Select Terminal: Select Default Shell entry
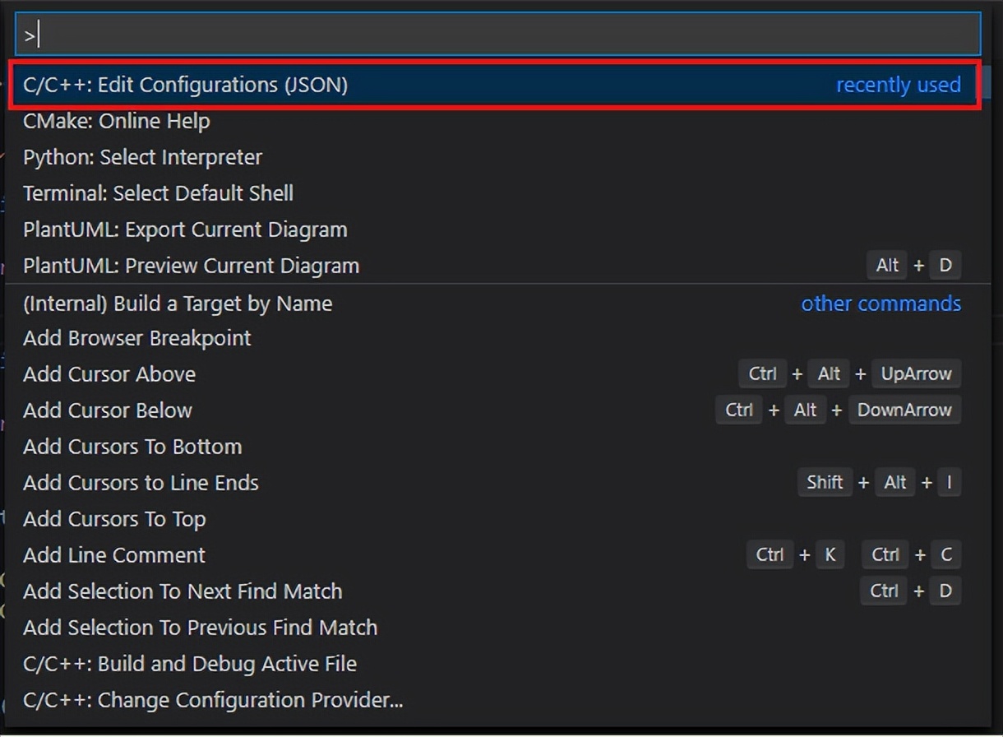 click(158, 193)
